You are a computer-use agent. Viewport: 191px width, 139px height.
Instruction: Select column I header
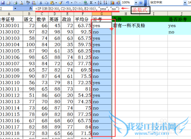154,14
